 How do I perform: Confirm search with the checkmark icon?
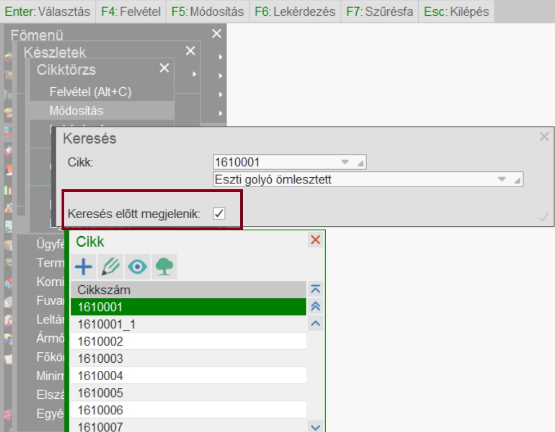tap(544, 217)
